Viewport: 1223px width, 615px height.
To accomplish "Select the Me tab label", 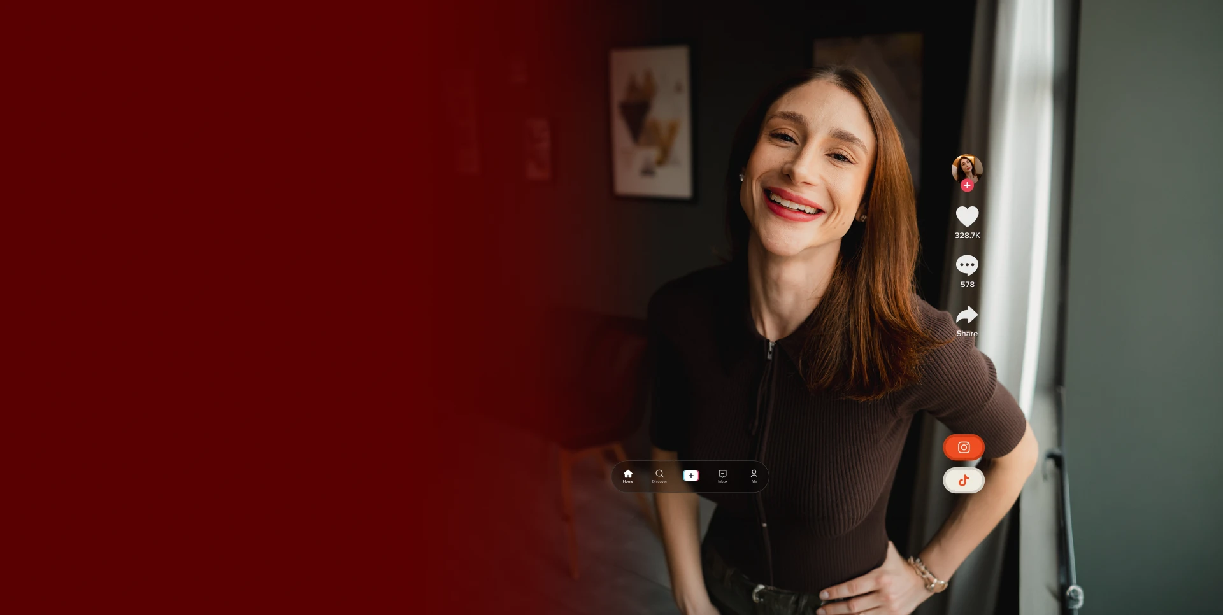I will [754, 482].
